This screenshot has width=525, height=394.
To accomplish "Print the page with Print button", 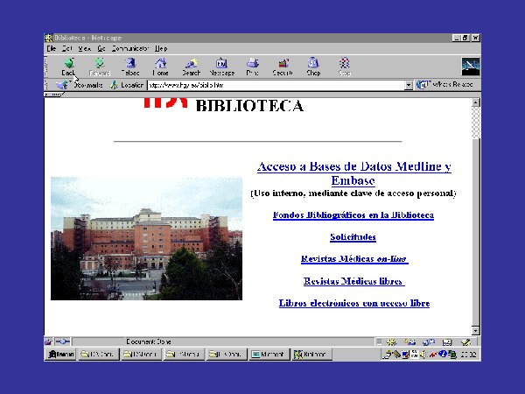I will (x=253, y=67).
